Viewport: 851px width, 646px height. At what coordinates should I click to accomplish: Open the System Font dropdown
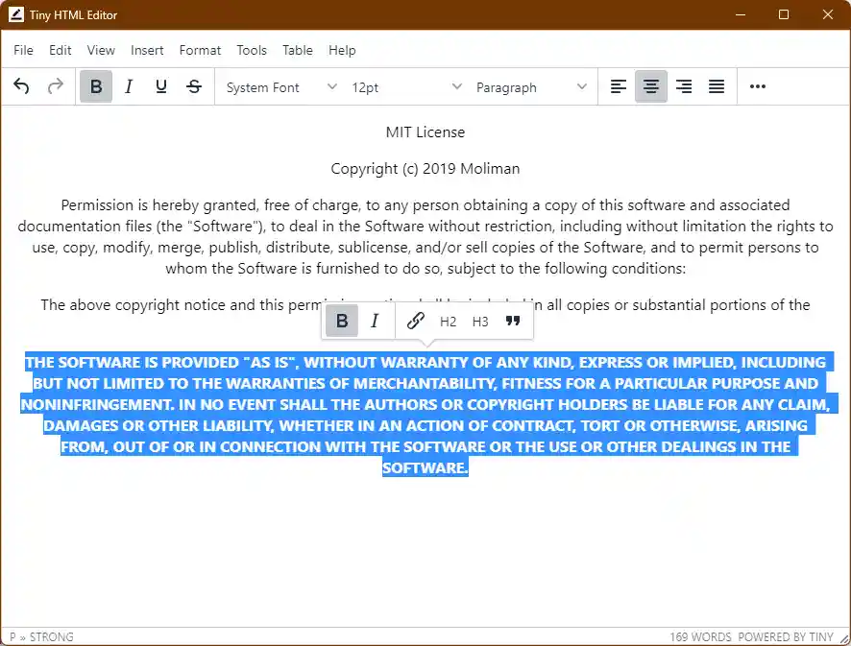pos(279,86)
